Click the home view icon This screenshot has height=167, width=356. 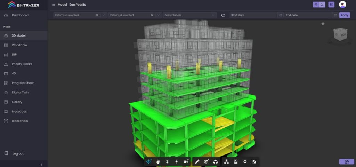pyautogui.click(x=323, y=24)
